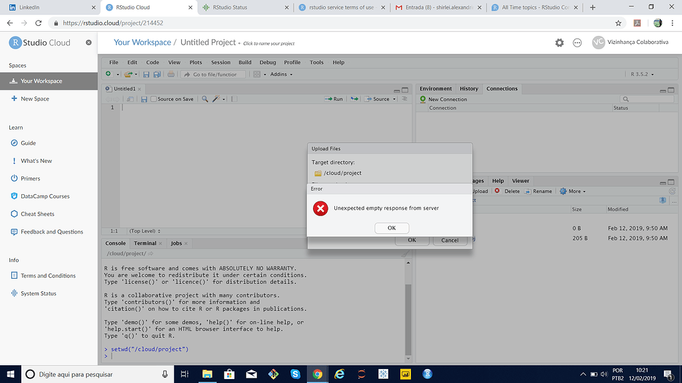Open System Status in the sidebar
The width and height of the screenshot is (682, 383).
click(38, 293)
